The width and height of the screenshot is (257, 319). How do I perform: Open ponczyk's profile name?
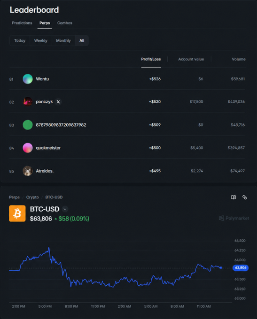[44, 102]
